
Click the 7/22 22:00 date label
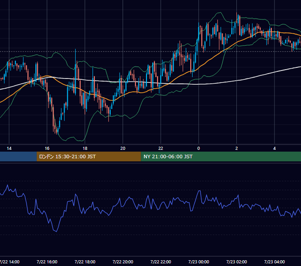(161, 262)
